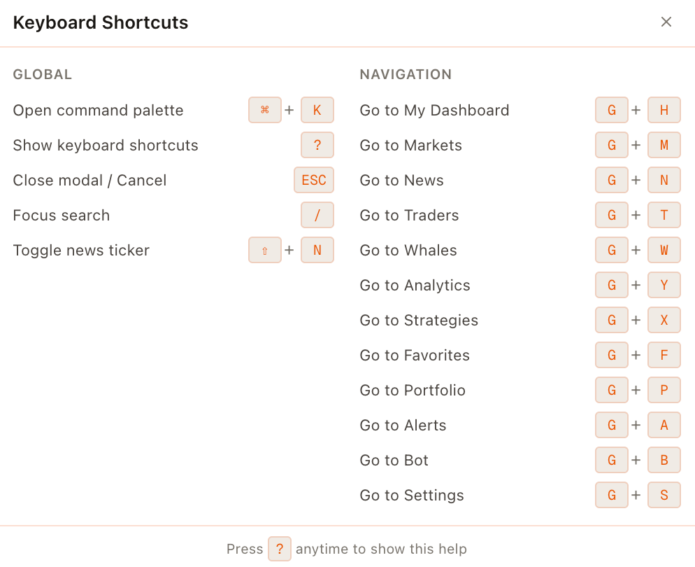Click the NAVIGATION section header

(x=406, y=74)
